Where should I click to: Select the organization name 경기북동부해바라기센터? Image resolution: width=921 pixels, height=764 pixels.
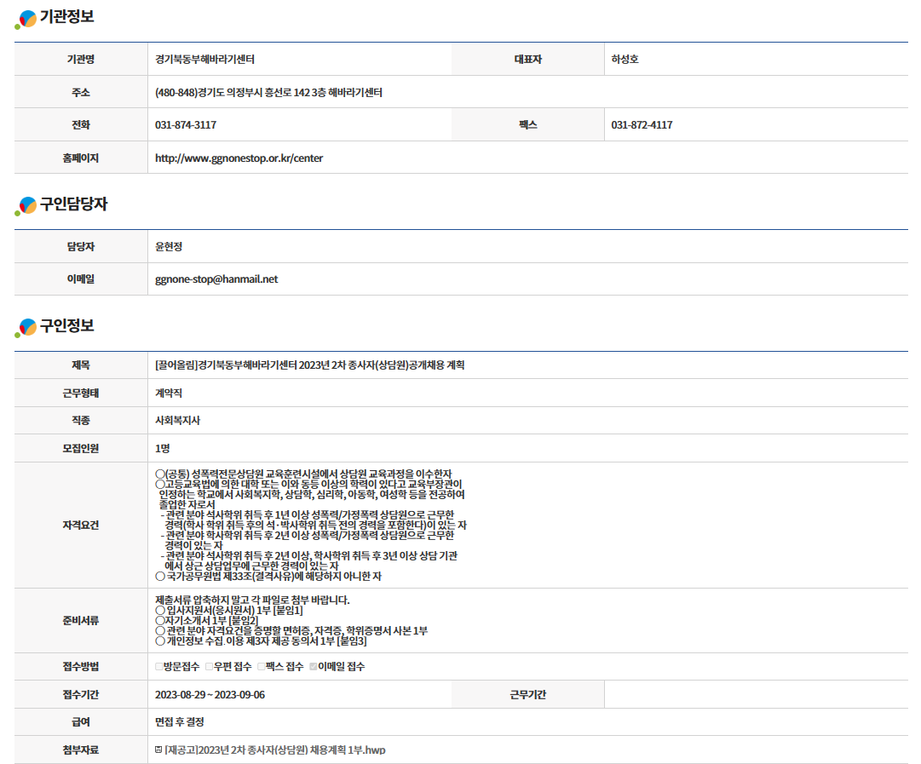click(x=205, y=60)
